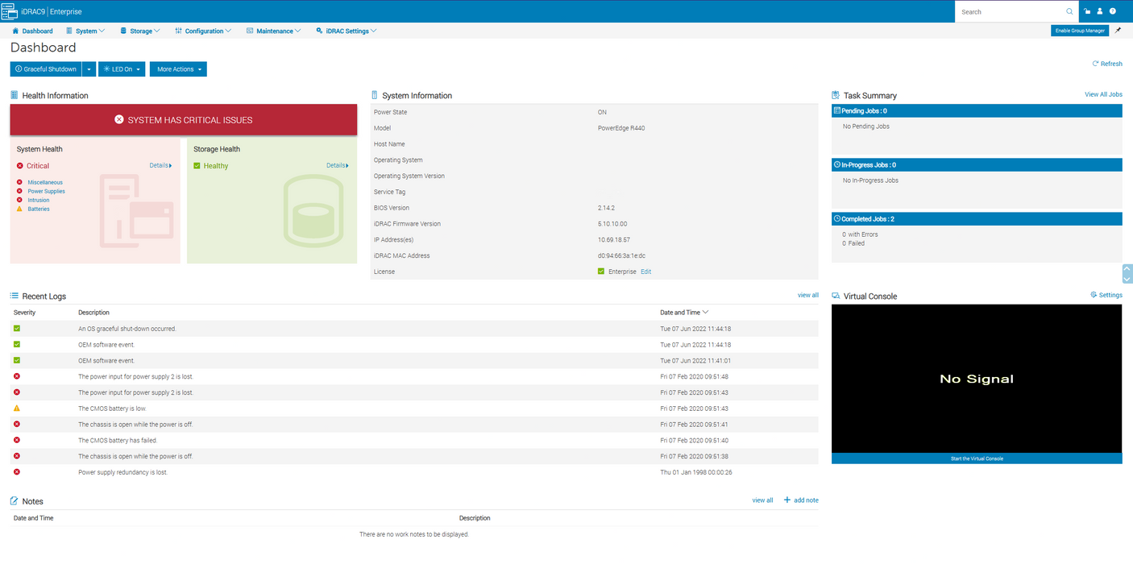Open the More Actions dropdown
Viewport: 1133px width, 564px height.
(178, 69)
